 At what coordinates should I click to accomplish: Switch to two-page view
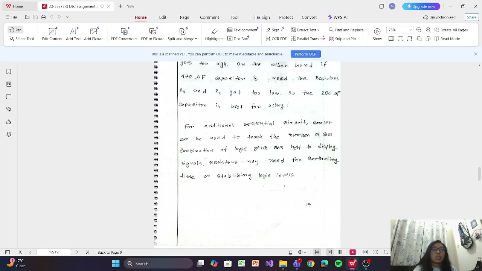coord(340,252)
